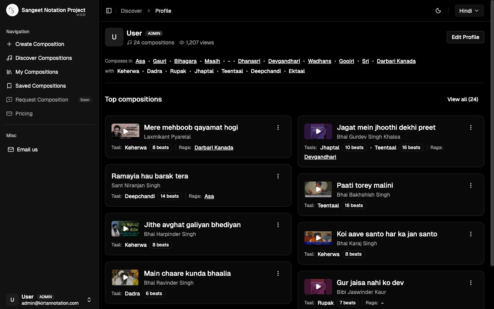The width and height of the screenshot is (494, 309).
Task: Toggle light mode with the moon icon
Action: coord(438,11)
